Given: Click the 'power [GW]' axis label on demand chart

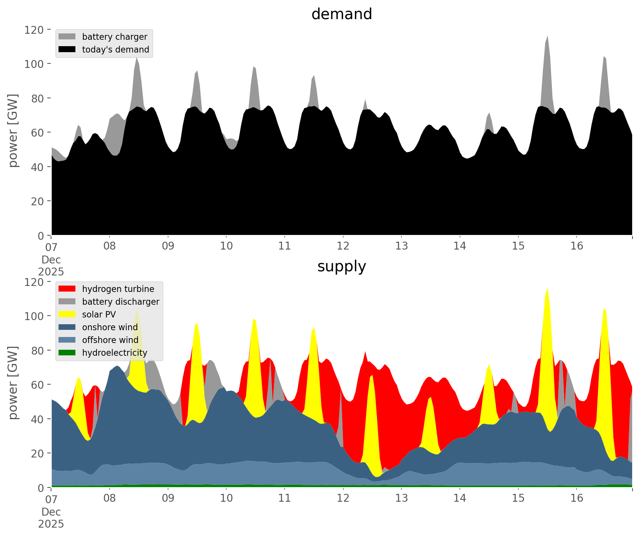Looking at the screenshot, I should (13, 131).
